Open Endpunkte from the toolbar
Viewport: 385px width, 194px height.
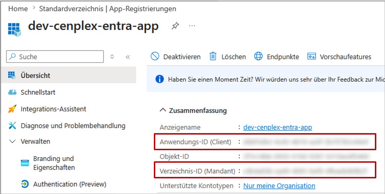276,57
